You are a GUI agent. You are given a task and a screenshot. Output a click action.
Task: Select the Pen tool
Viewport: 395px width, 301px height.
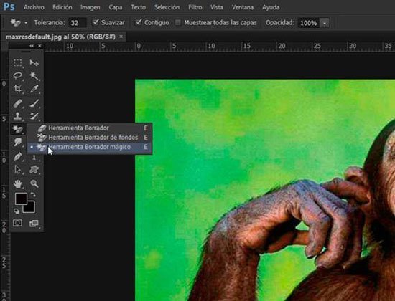(x=17, y=156)
